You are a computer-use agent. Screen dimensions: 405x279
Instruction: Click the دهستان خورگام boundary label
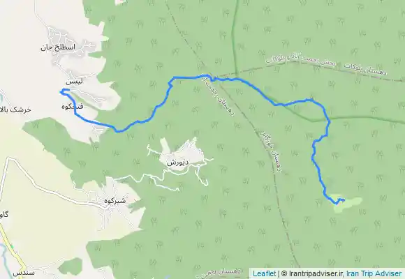pos(271,151)
